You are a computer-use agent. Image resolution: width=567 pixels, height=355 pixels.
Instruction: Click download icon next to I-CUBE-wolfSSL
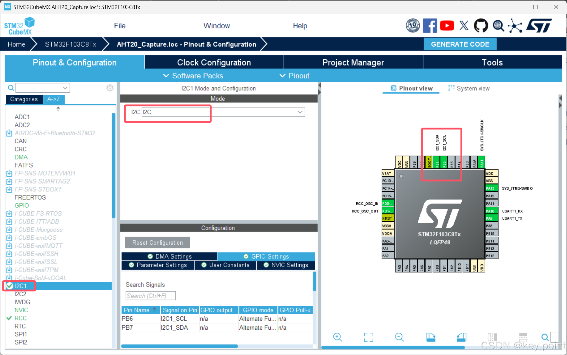[x=9, y=262]
